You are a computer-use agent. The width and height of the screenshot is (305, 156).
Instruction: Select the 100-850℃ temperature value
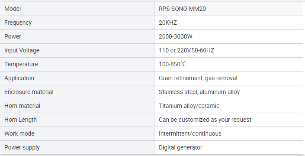coord(173,64)
